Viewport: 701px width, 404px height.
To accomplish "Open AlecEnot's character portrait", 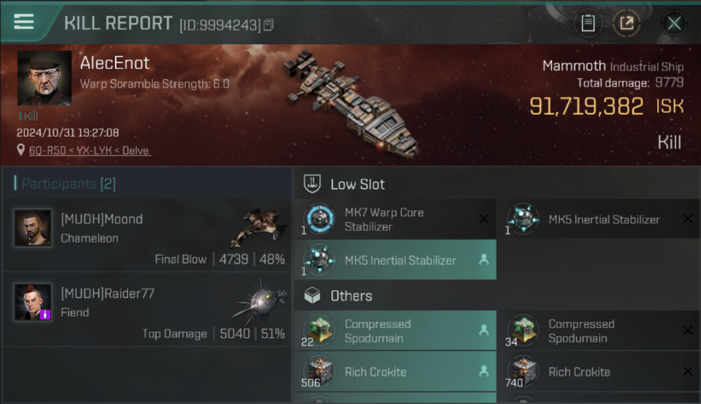I will (44, 78).
